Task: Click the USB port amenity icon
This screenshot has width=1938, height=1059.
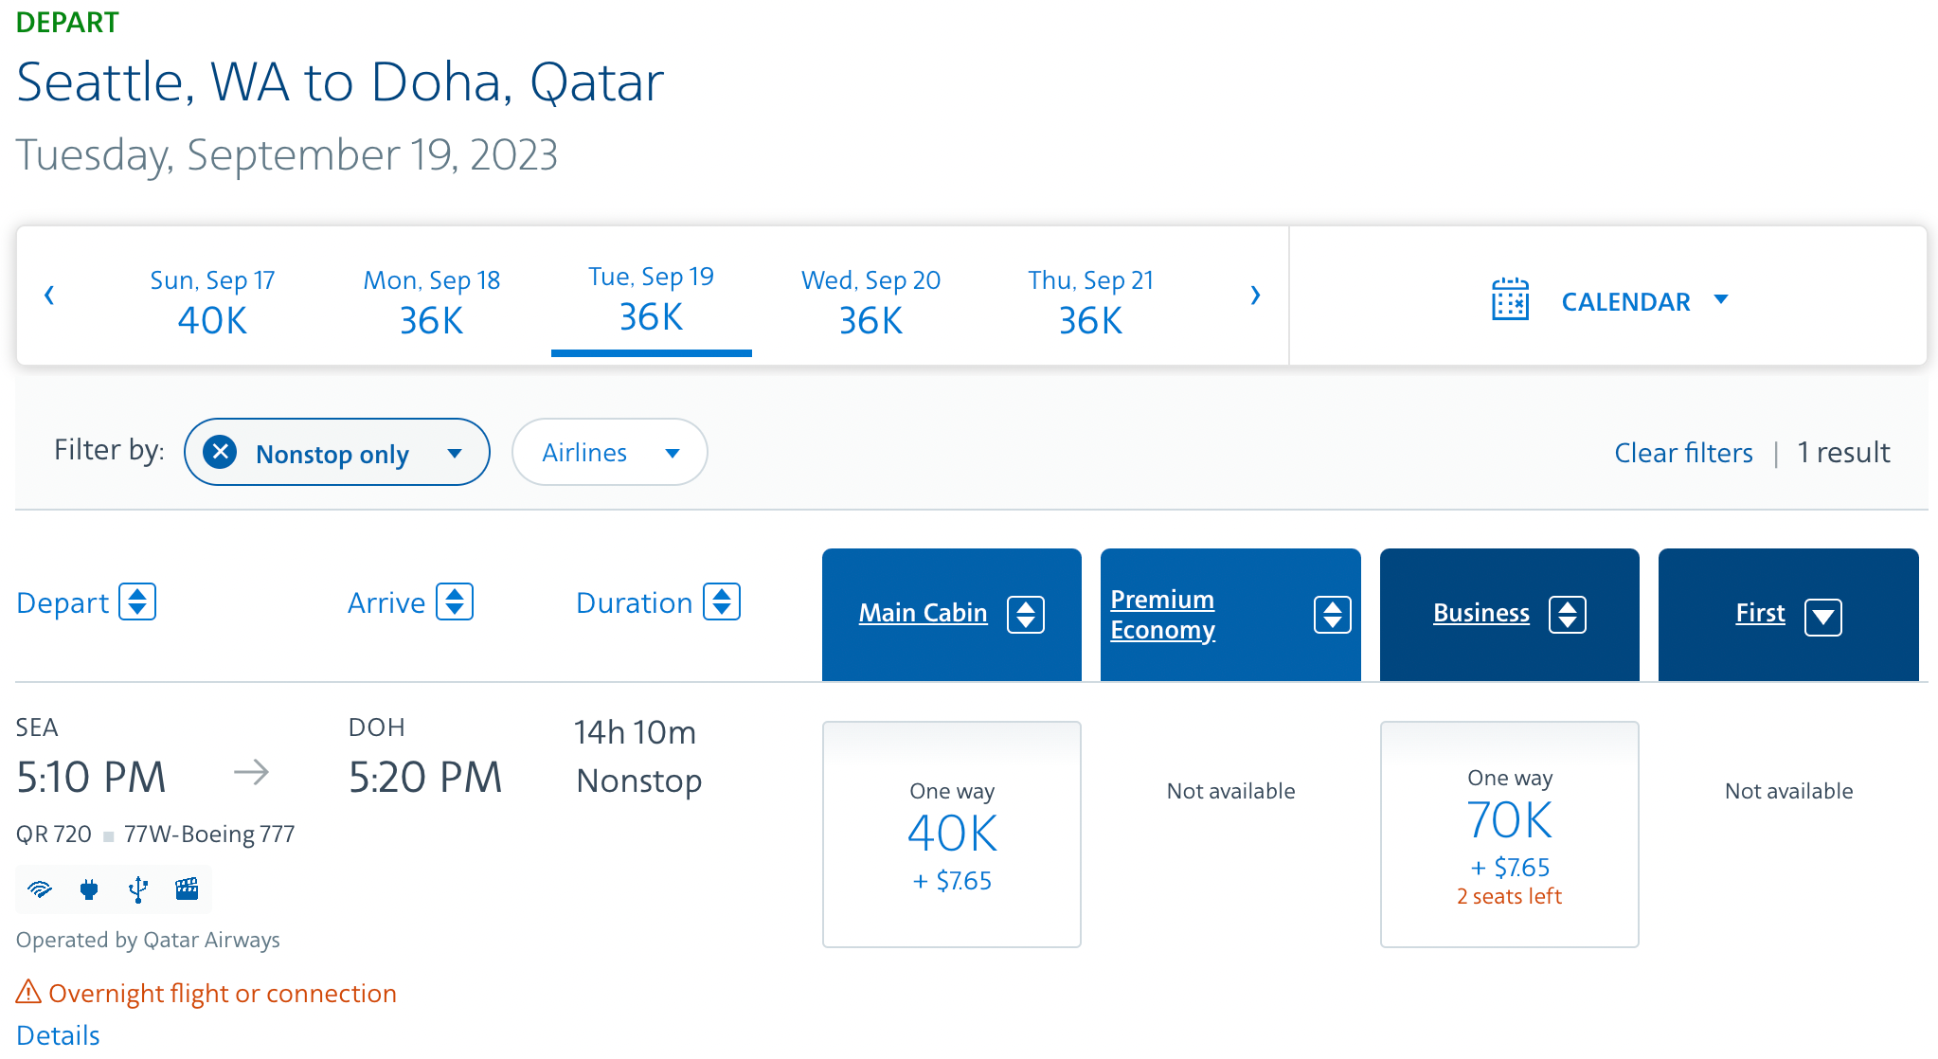Action: [138, 889]
